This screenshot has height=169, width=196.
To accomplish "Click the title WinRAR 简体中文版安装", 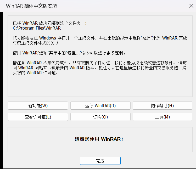I will tap(32, 6).
